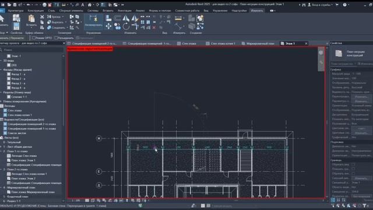
Task: Open the 'Конструкция' ribbon tab
Action: pyautogui.click(x=36, y=10)
